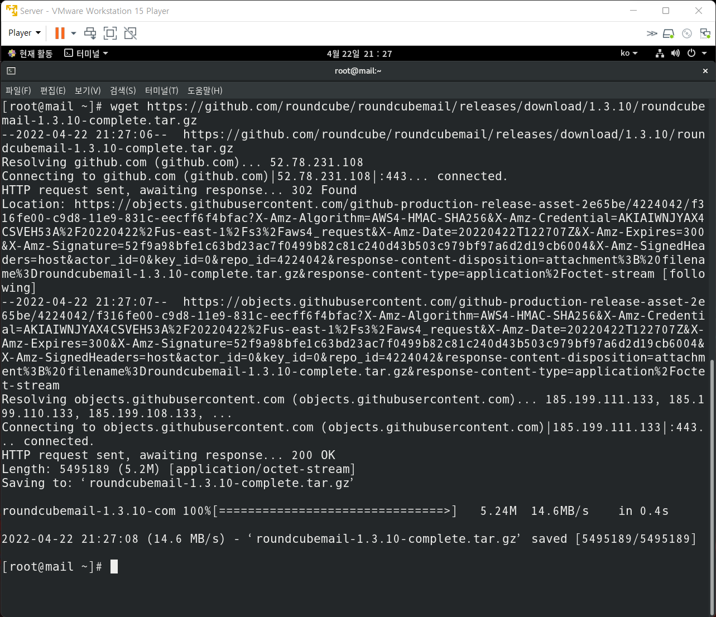Open the 파일(F) menu
Image resolution: width=716 pixels, height=617 pixels.
click(18, 90)
